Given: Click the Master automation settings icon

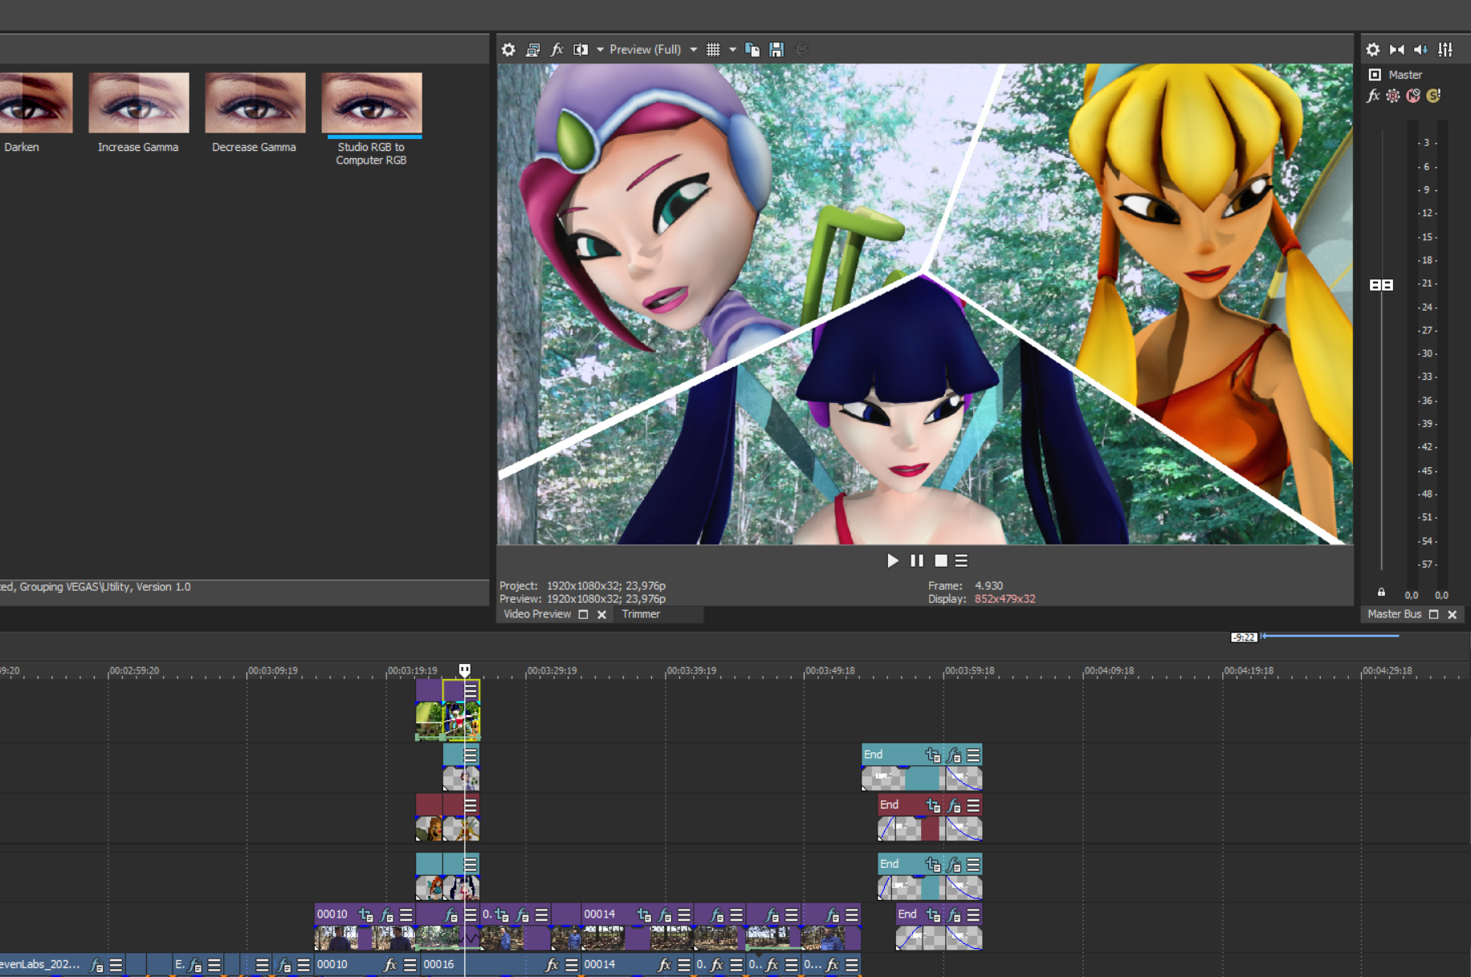Looking at the screenshot, I should point(1393,96).
